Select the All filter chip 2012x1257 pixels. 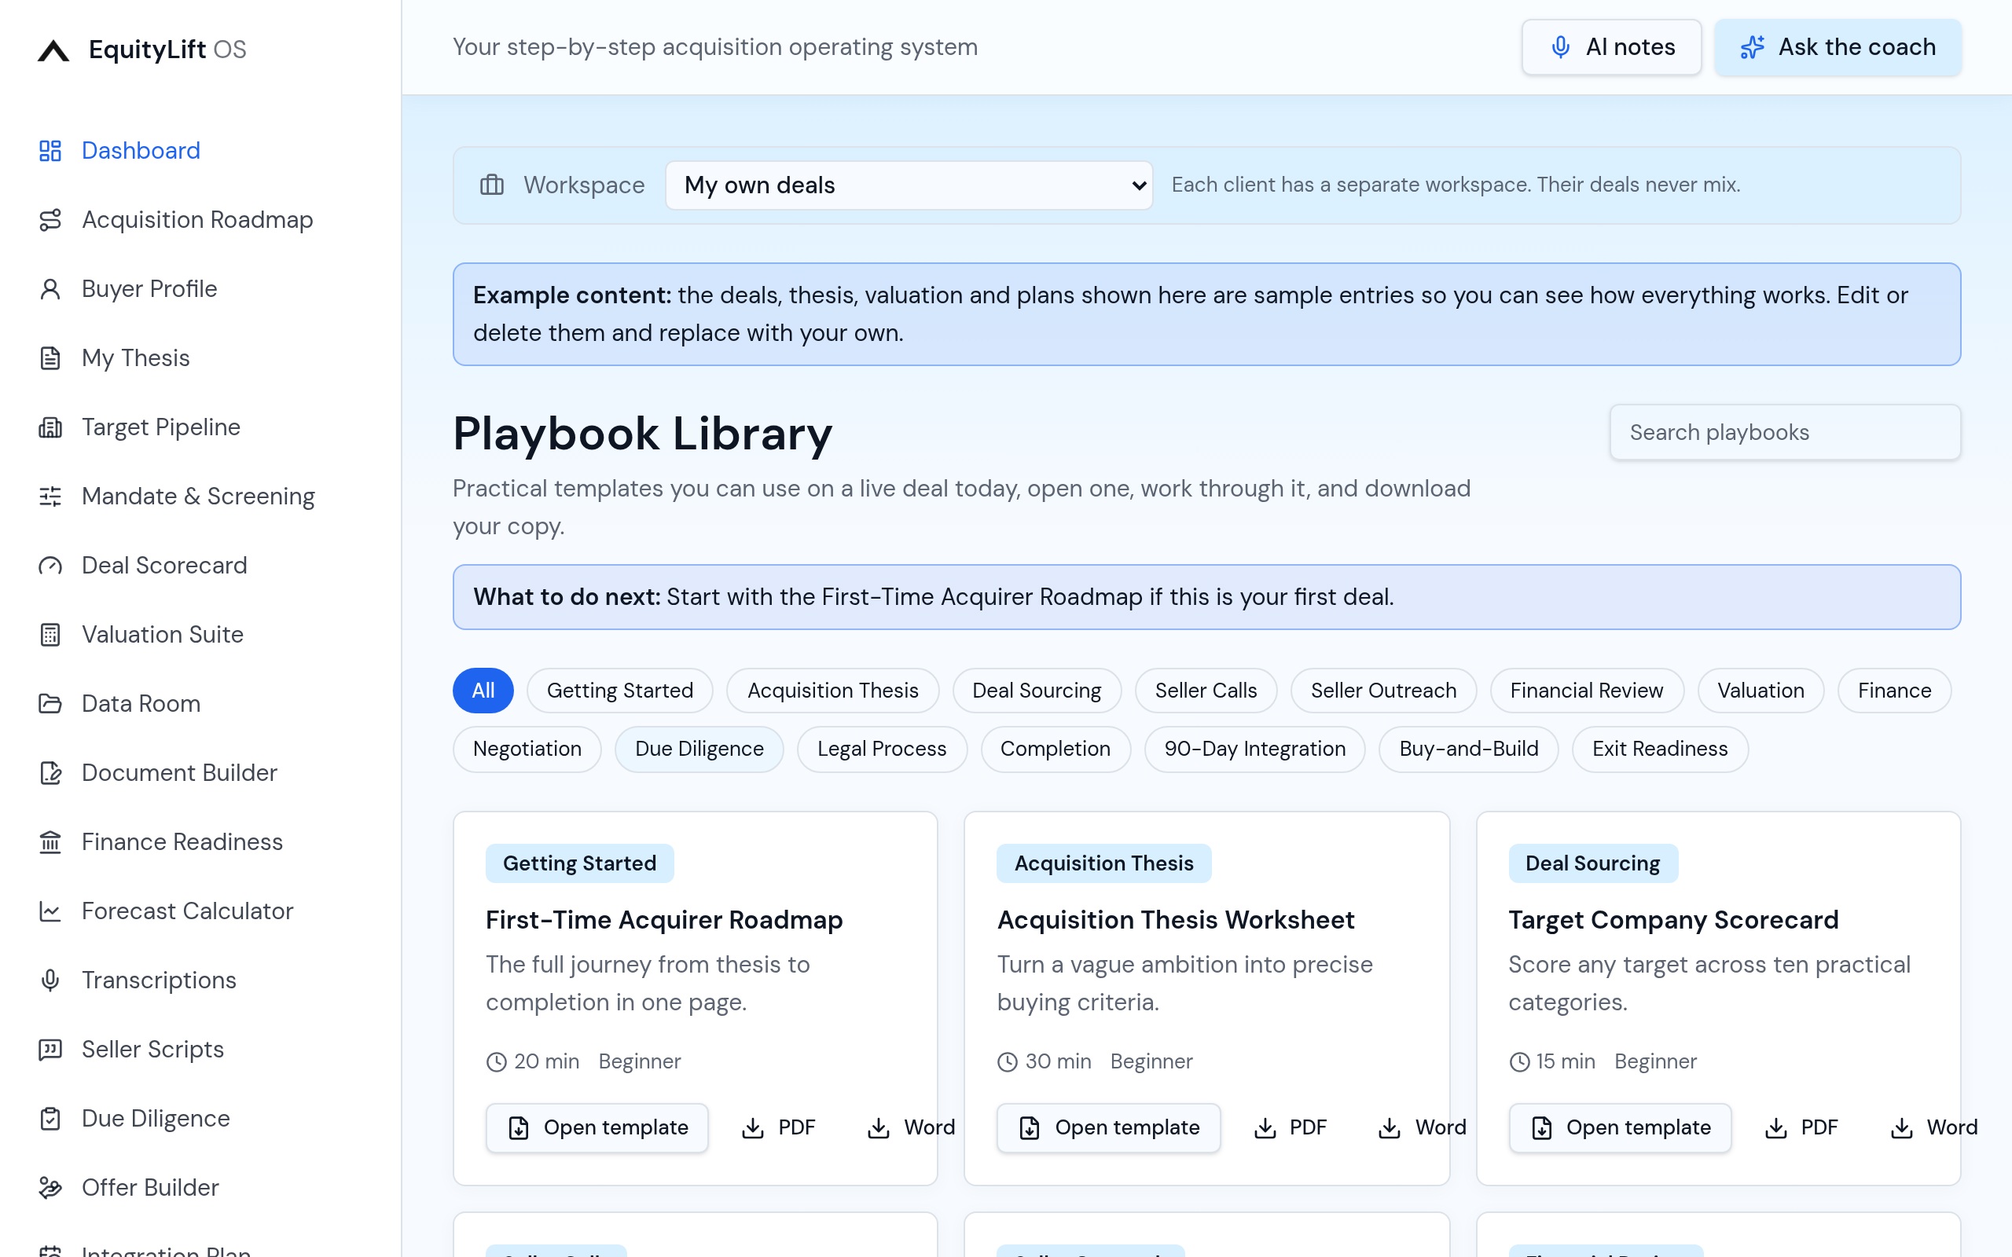tap(483, 691)
